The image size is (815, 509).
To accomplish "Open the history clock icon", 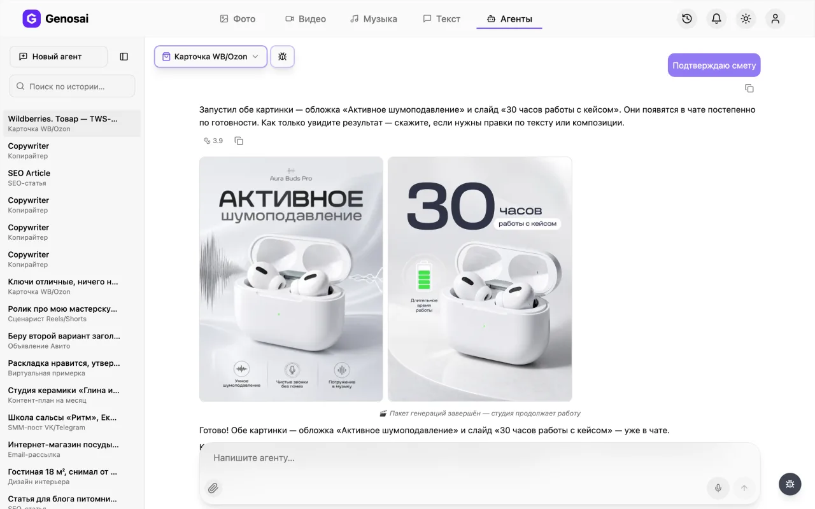I will coord(687,18).
